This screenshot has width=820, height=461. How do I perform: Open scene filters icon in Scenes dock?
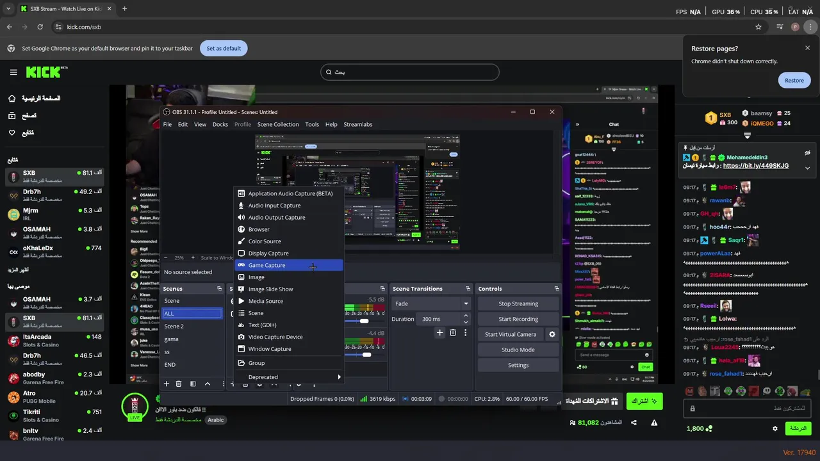(x=193, y=384)
